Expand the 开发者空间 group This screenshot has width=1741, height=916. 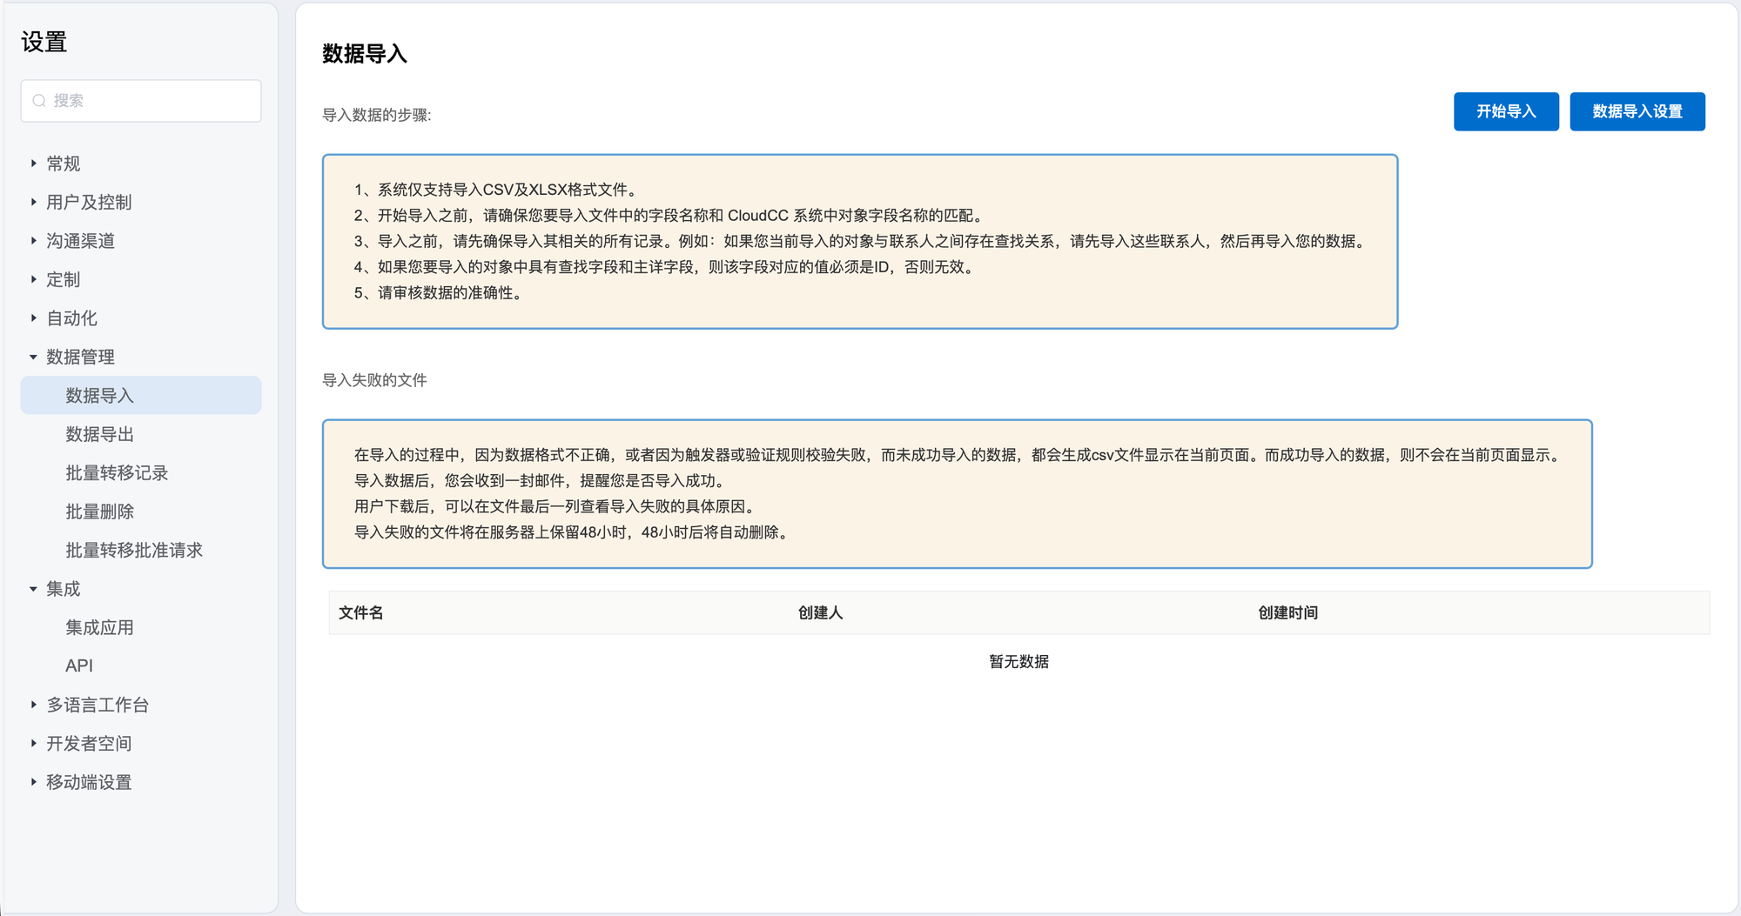point(33,744)
